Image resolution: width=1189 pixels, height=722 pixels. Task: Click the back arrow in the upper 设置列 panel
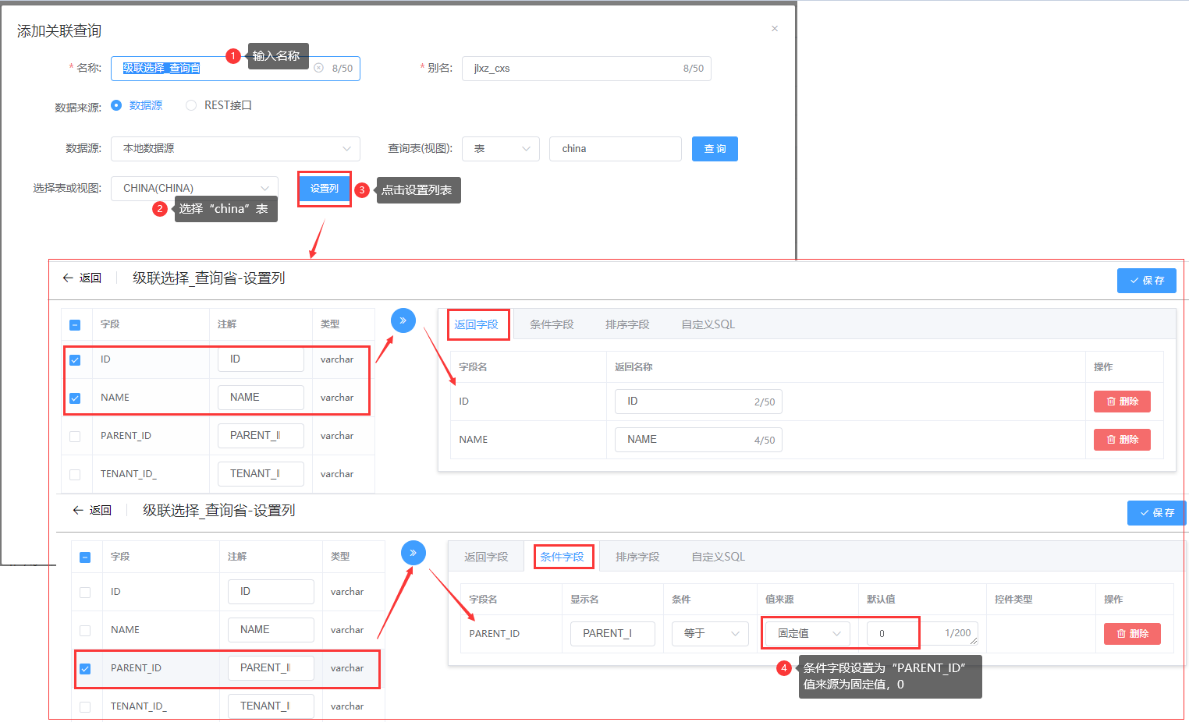69,278
